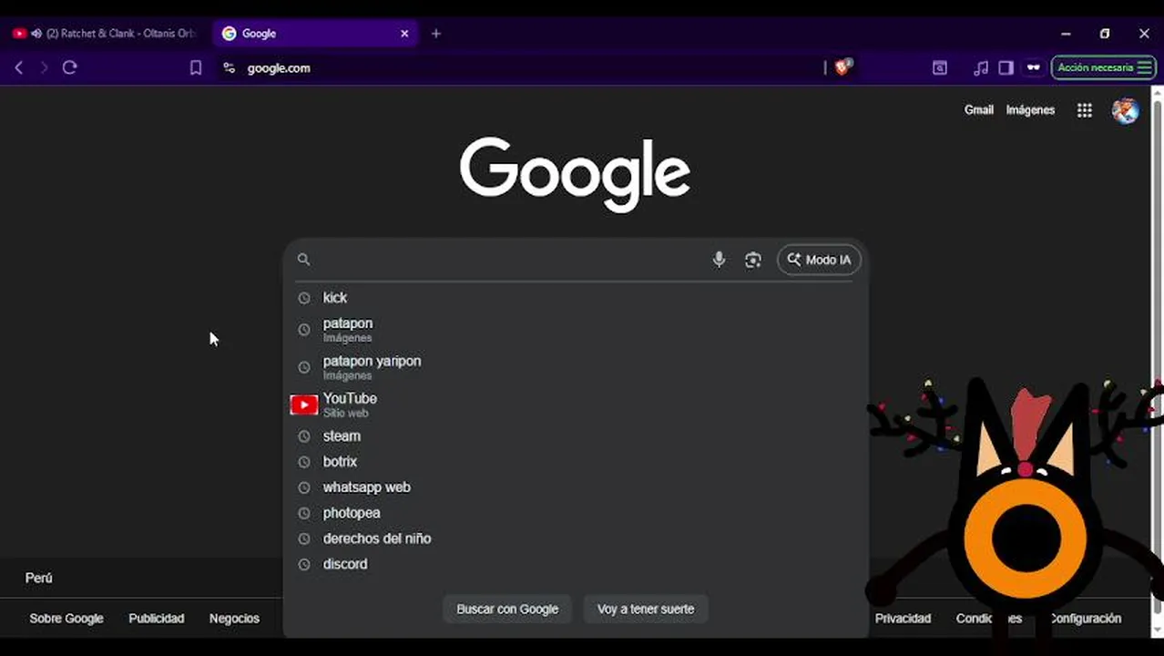Open the glasses icon in the toolbar
This screenshot has width=1164, height=656.
click(x=1033, y=67)
